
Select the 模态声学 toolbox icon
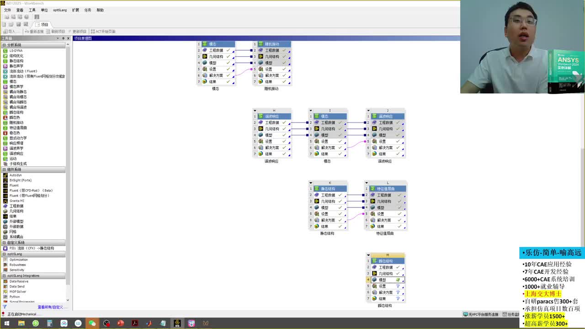5,87
